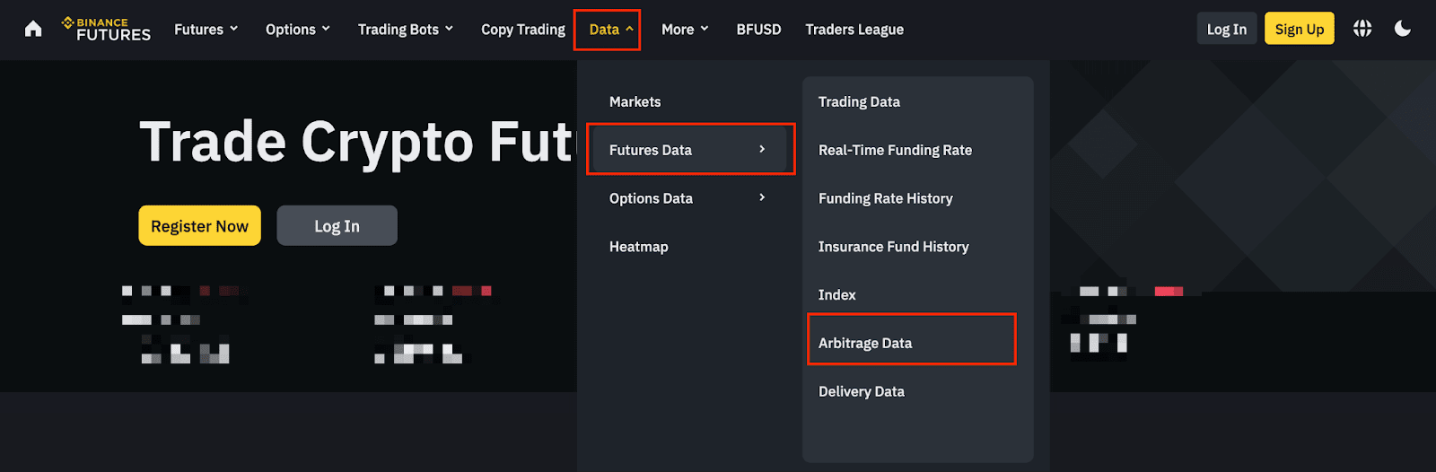Expand the More dropdown

[685, 29]
